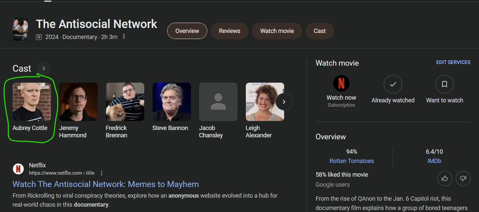Click the Aubrey Cottle name label
This screenshot has height=212, width=479.
30,128
